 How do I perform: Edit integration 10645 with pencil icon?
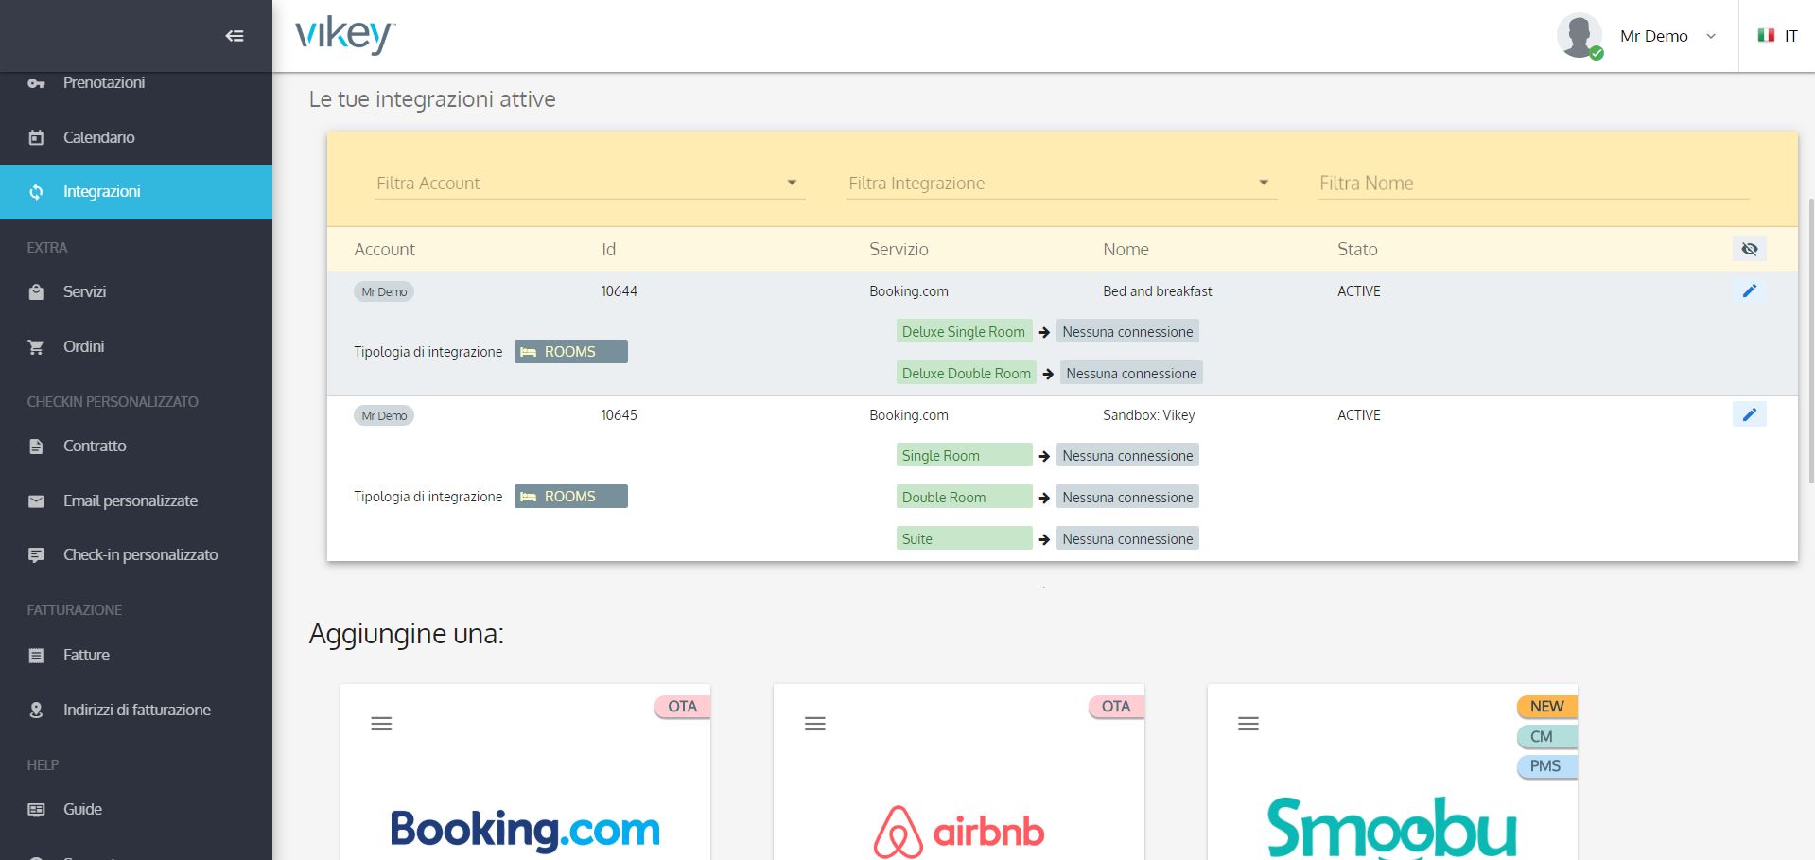(x=1749, y=414)
